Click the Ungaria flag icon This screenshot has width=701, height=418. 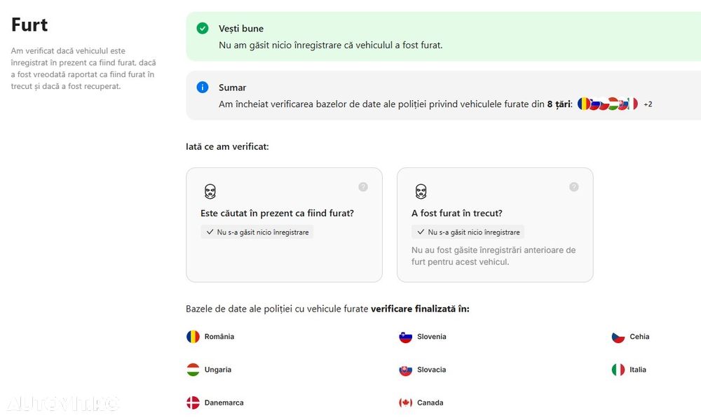point(193,370)
